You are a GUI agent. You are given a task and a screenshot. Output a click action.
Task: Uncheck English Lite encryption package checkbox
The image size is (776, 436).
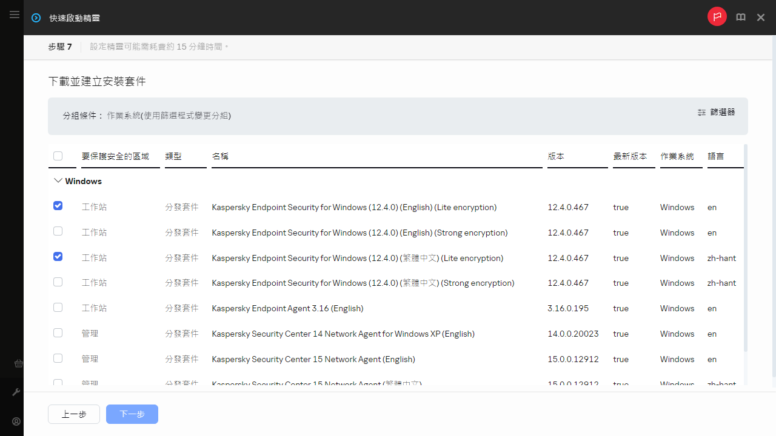58,206
